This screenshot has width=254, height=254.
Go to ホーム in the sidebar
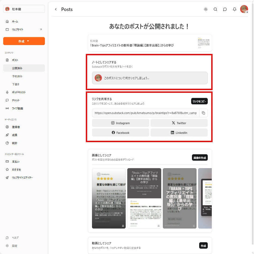coord(24,21)
